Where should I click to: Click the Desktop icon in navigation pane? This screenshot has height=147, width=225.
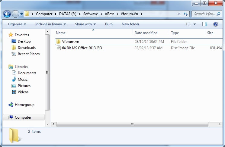[14, 41]
